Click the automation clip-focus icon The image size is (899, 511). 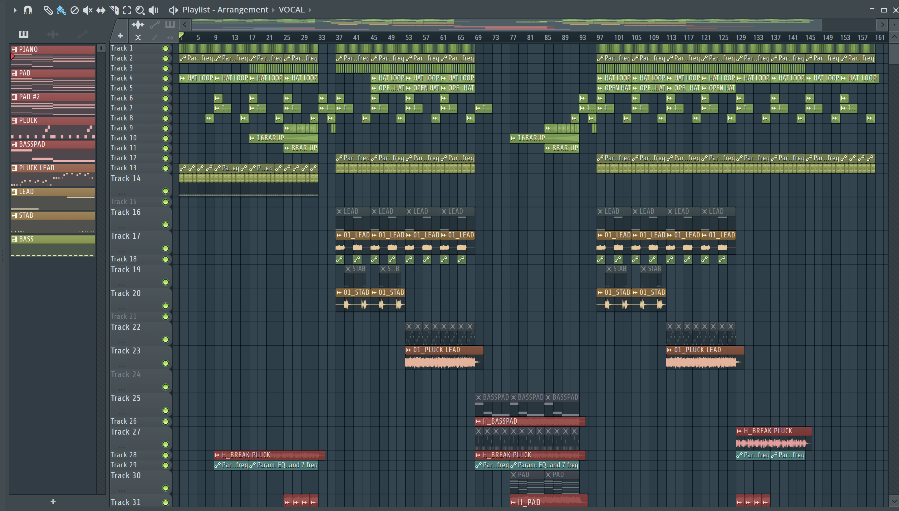pos(155,25)
